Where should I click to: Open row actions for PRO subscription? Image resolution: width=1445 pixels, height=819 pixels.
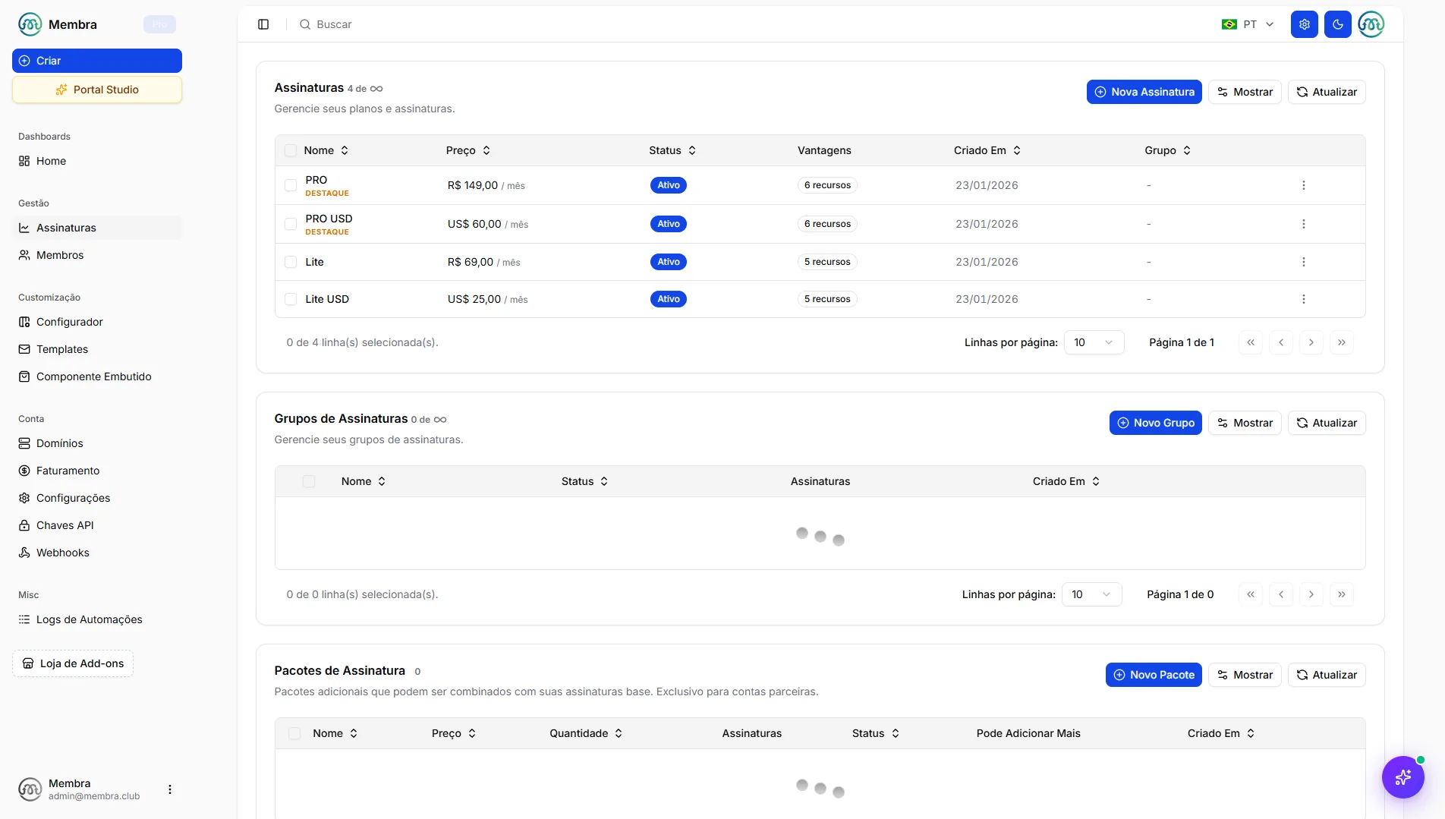point(1304,185)
